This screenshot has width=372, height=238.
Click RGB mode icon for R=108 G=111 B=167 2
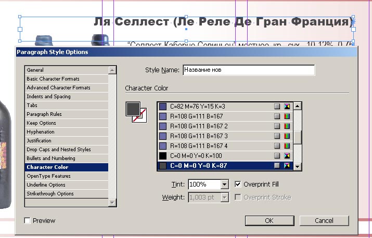(287, 126)
